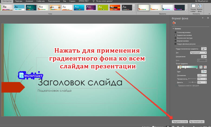Expand the Предустановленные градиенты dropdown

point(204,49)
